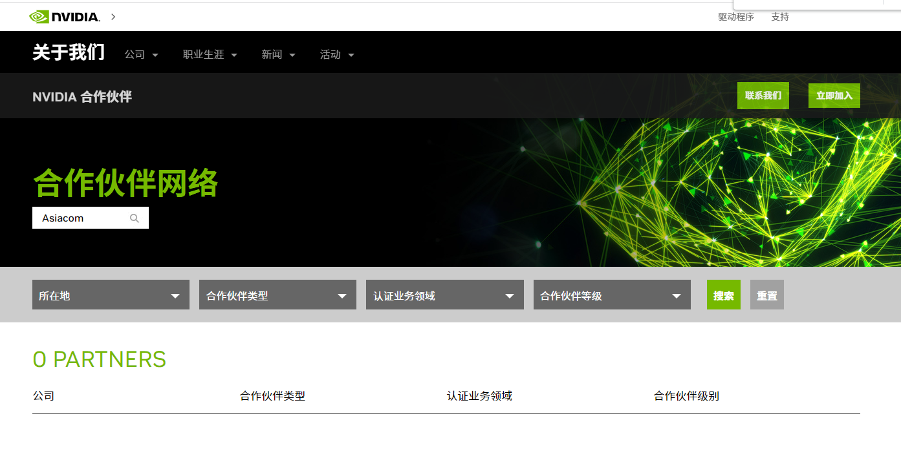Click the 合作伙伴类型 column header
This screenshot has height=449, width=901.
coord(272,396)
